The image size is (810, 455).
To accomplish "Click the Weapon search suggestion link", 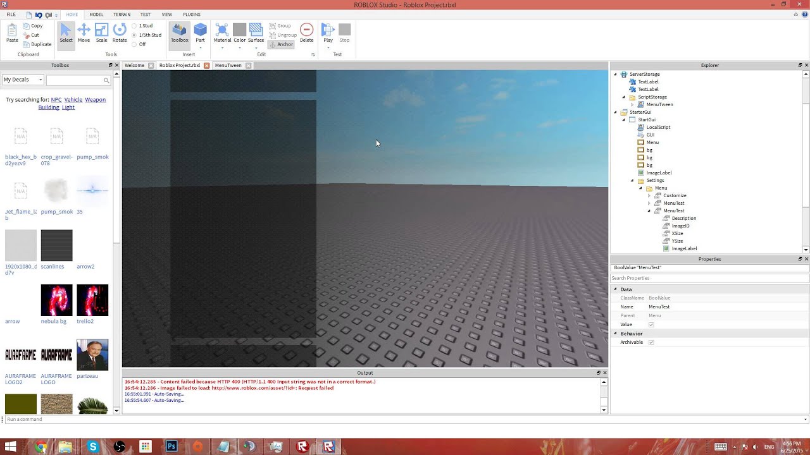I will click(96, 100).
